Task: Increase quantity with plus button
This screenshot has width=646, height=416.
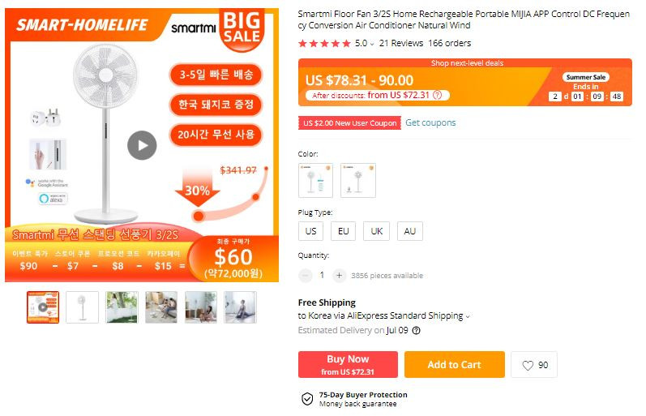Action: coord(339,276)
